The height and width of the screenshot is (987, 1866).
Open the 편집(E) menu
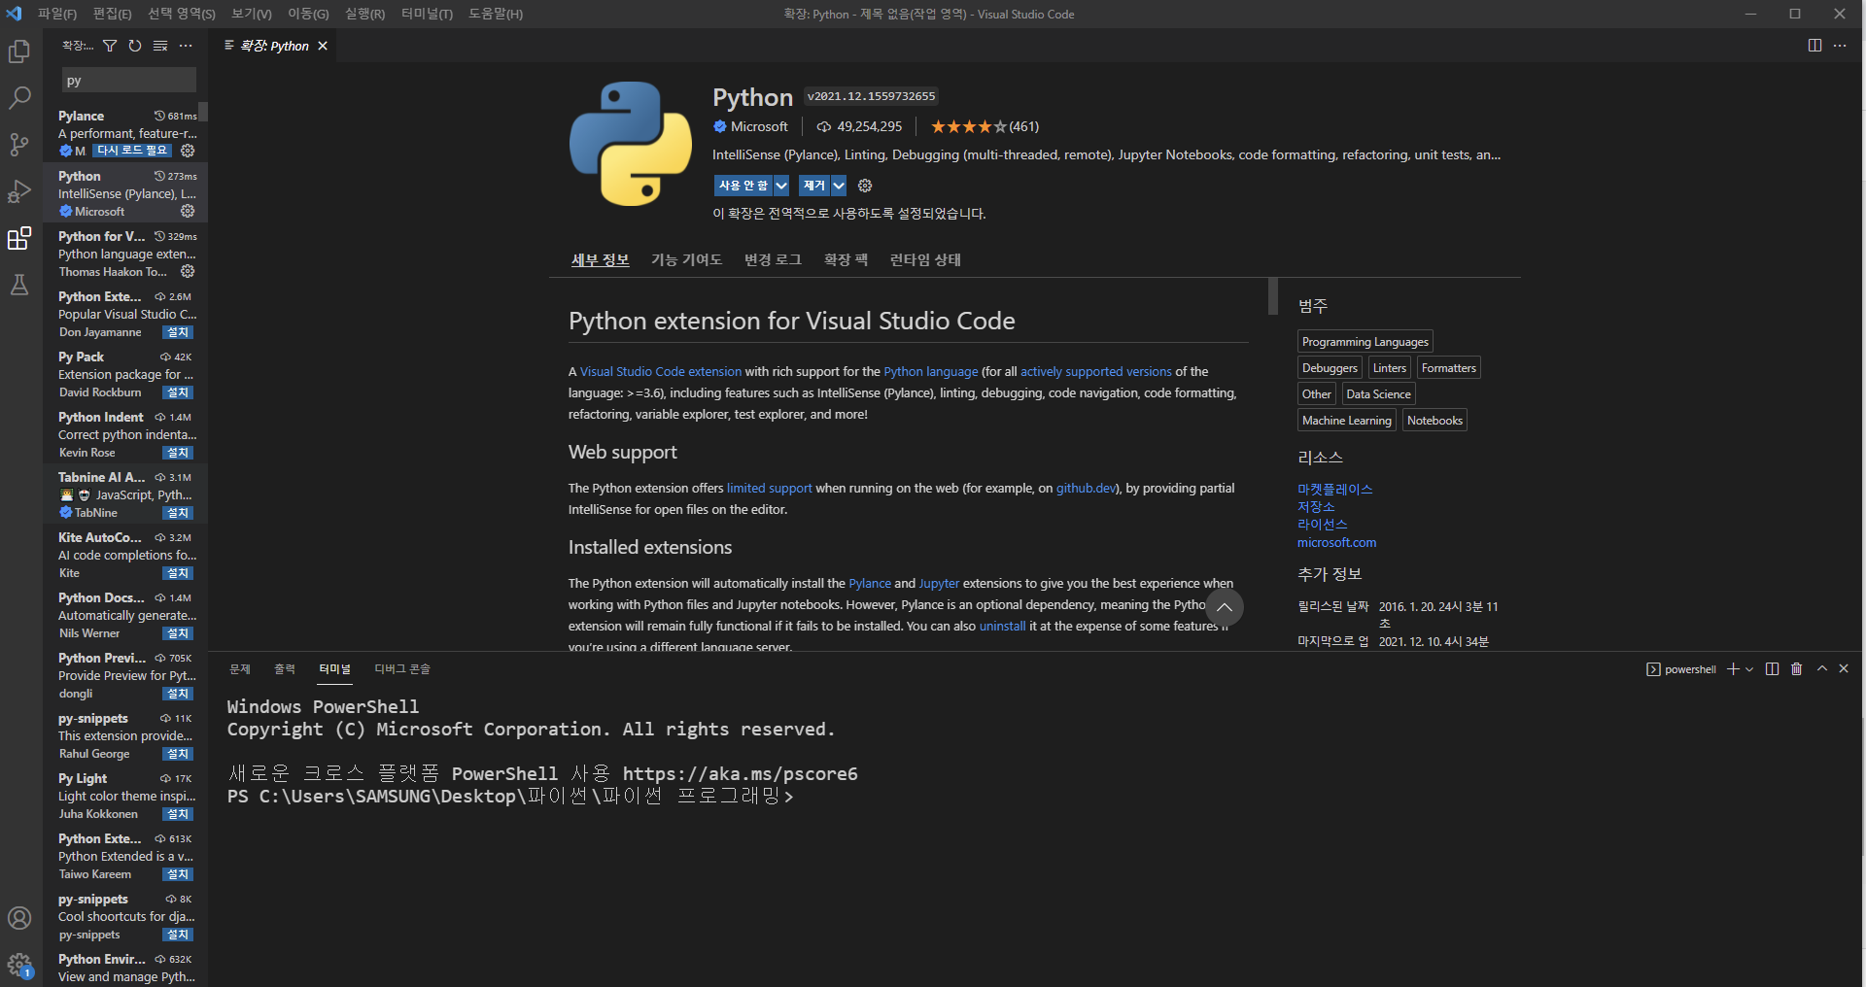113,14
